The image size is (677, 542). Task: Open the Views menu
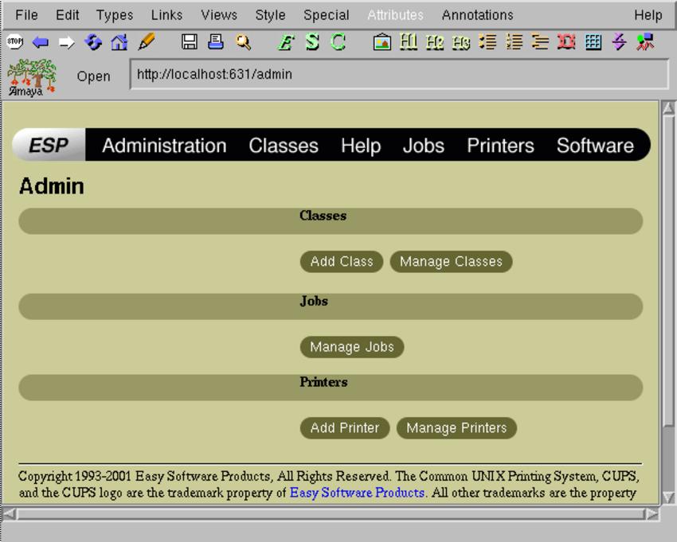218,15
